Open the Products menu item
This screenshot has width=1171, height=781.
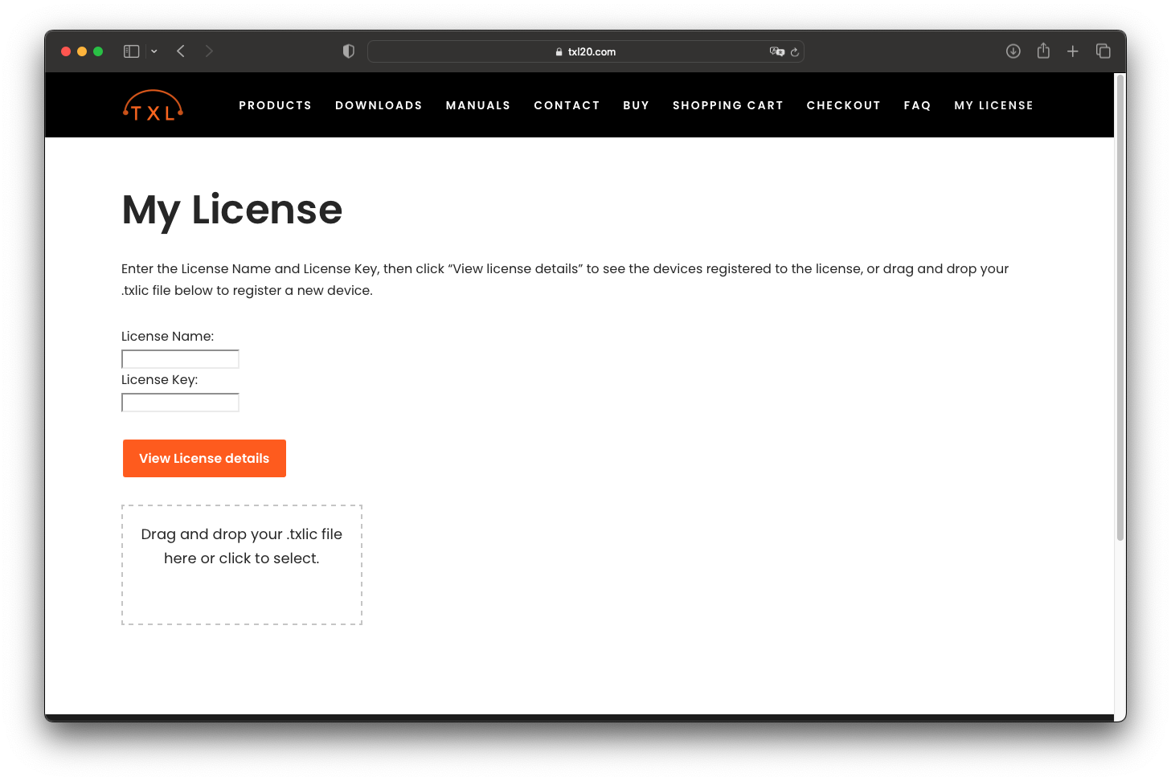click(x=275, y=105)
